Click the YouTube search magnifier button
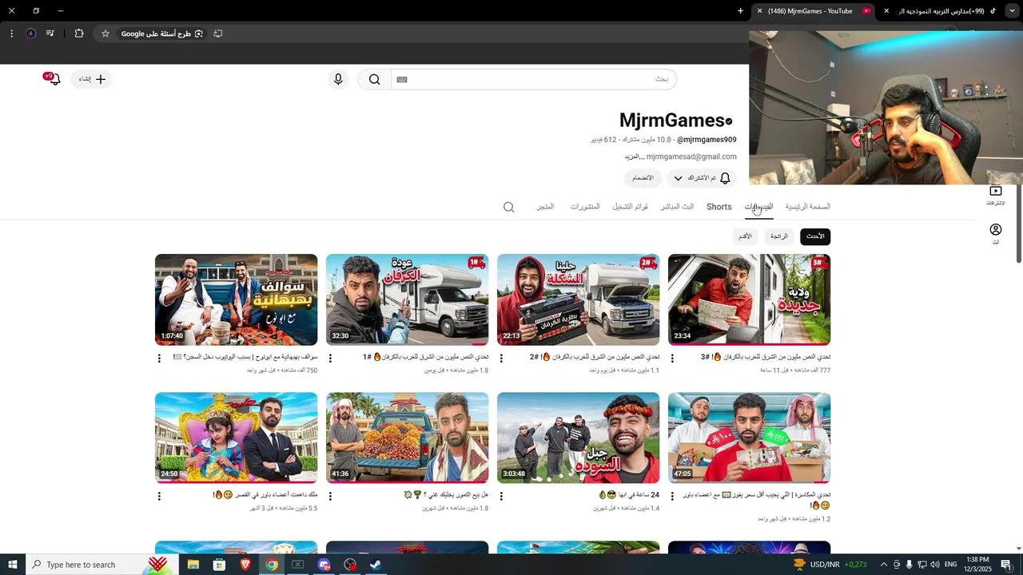The image size is (1023, 575). [x=374, y=79]
